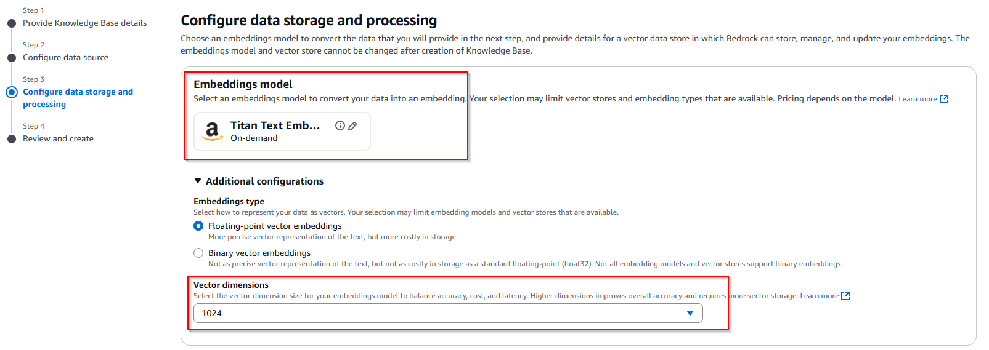Screen dimensions: 989x350
Task: Select Floating-point vector embeddings radio button
Action: (x=198, y=226)
